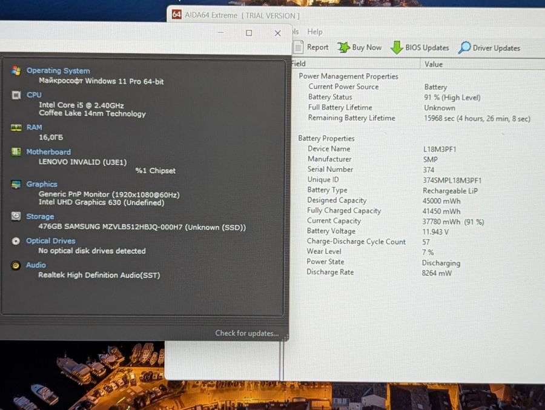This screenshot has height=410, width=545.
Task: Click the Buy Now green arrow icon
Action: pos(343,47)
